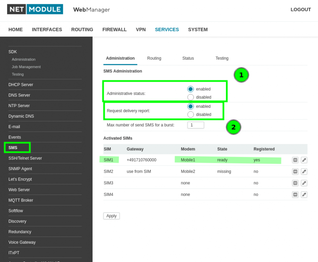The height and width of the screenshot is (262, 318).
Task: Switch to the Routing tab
Action: pyautogui.click(x=154, y=58)
